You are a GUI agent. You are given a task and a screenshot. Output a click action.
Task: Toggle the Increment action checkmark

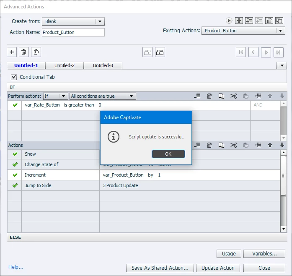15,175
